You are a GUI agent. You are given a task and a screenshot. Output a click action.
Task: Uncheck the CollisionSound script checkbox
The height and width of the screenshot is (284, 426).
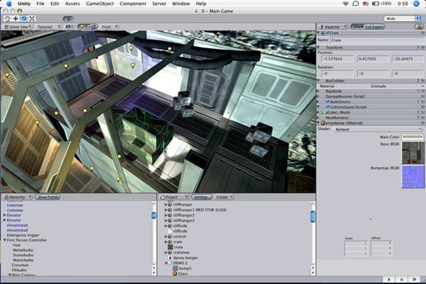coord(327,107)
